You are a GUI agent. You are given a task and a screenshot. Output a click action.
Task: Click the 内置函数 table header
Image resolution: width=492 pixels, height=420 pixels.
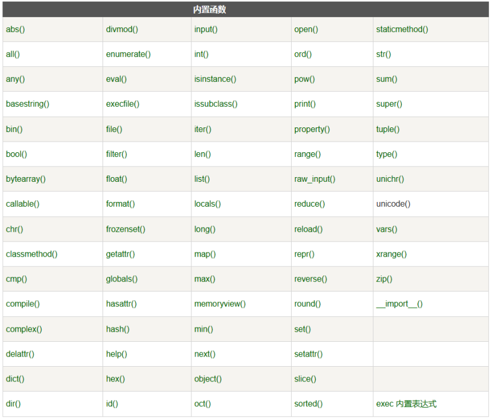coord(210,9)
